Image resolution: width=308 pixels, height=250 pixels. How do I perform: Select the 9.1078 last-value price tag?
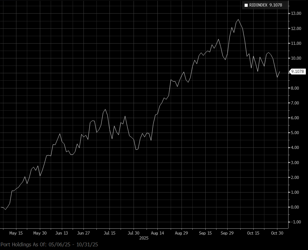pos(297,71)
